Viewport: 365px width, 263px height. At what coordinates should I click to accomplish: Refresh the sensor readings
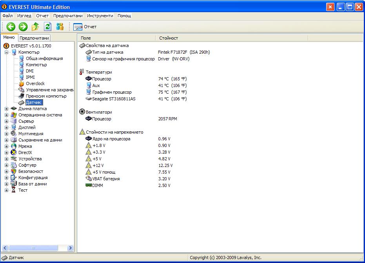click(48, 27)
